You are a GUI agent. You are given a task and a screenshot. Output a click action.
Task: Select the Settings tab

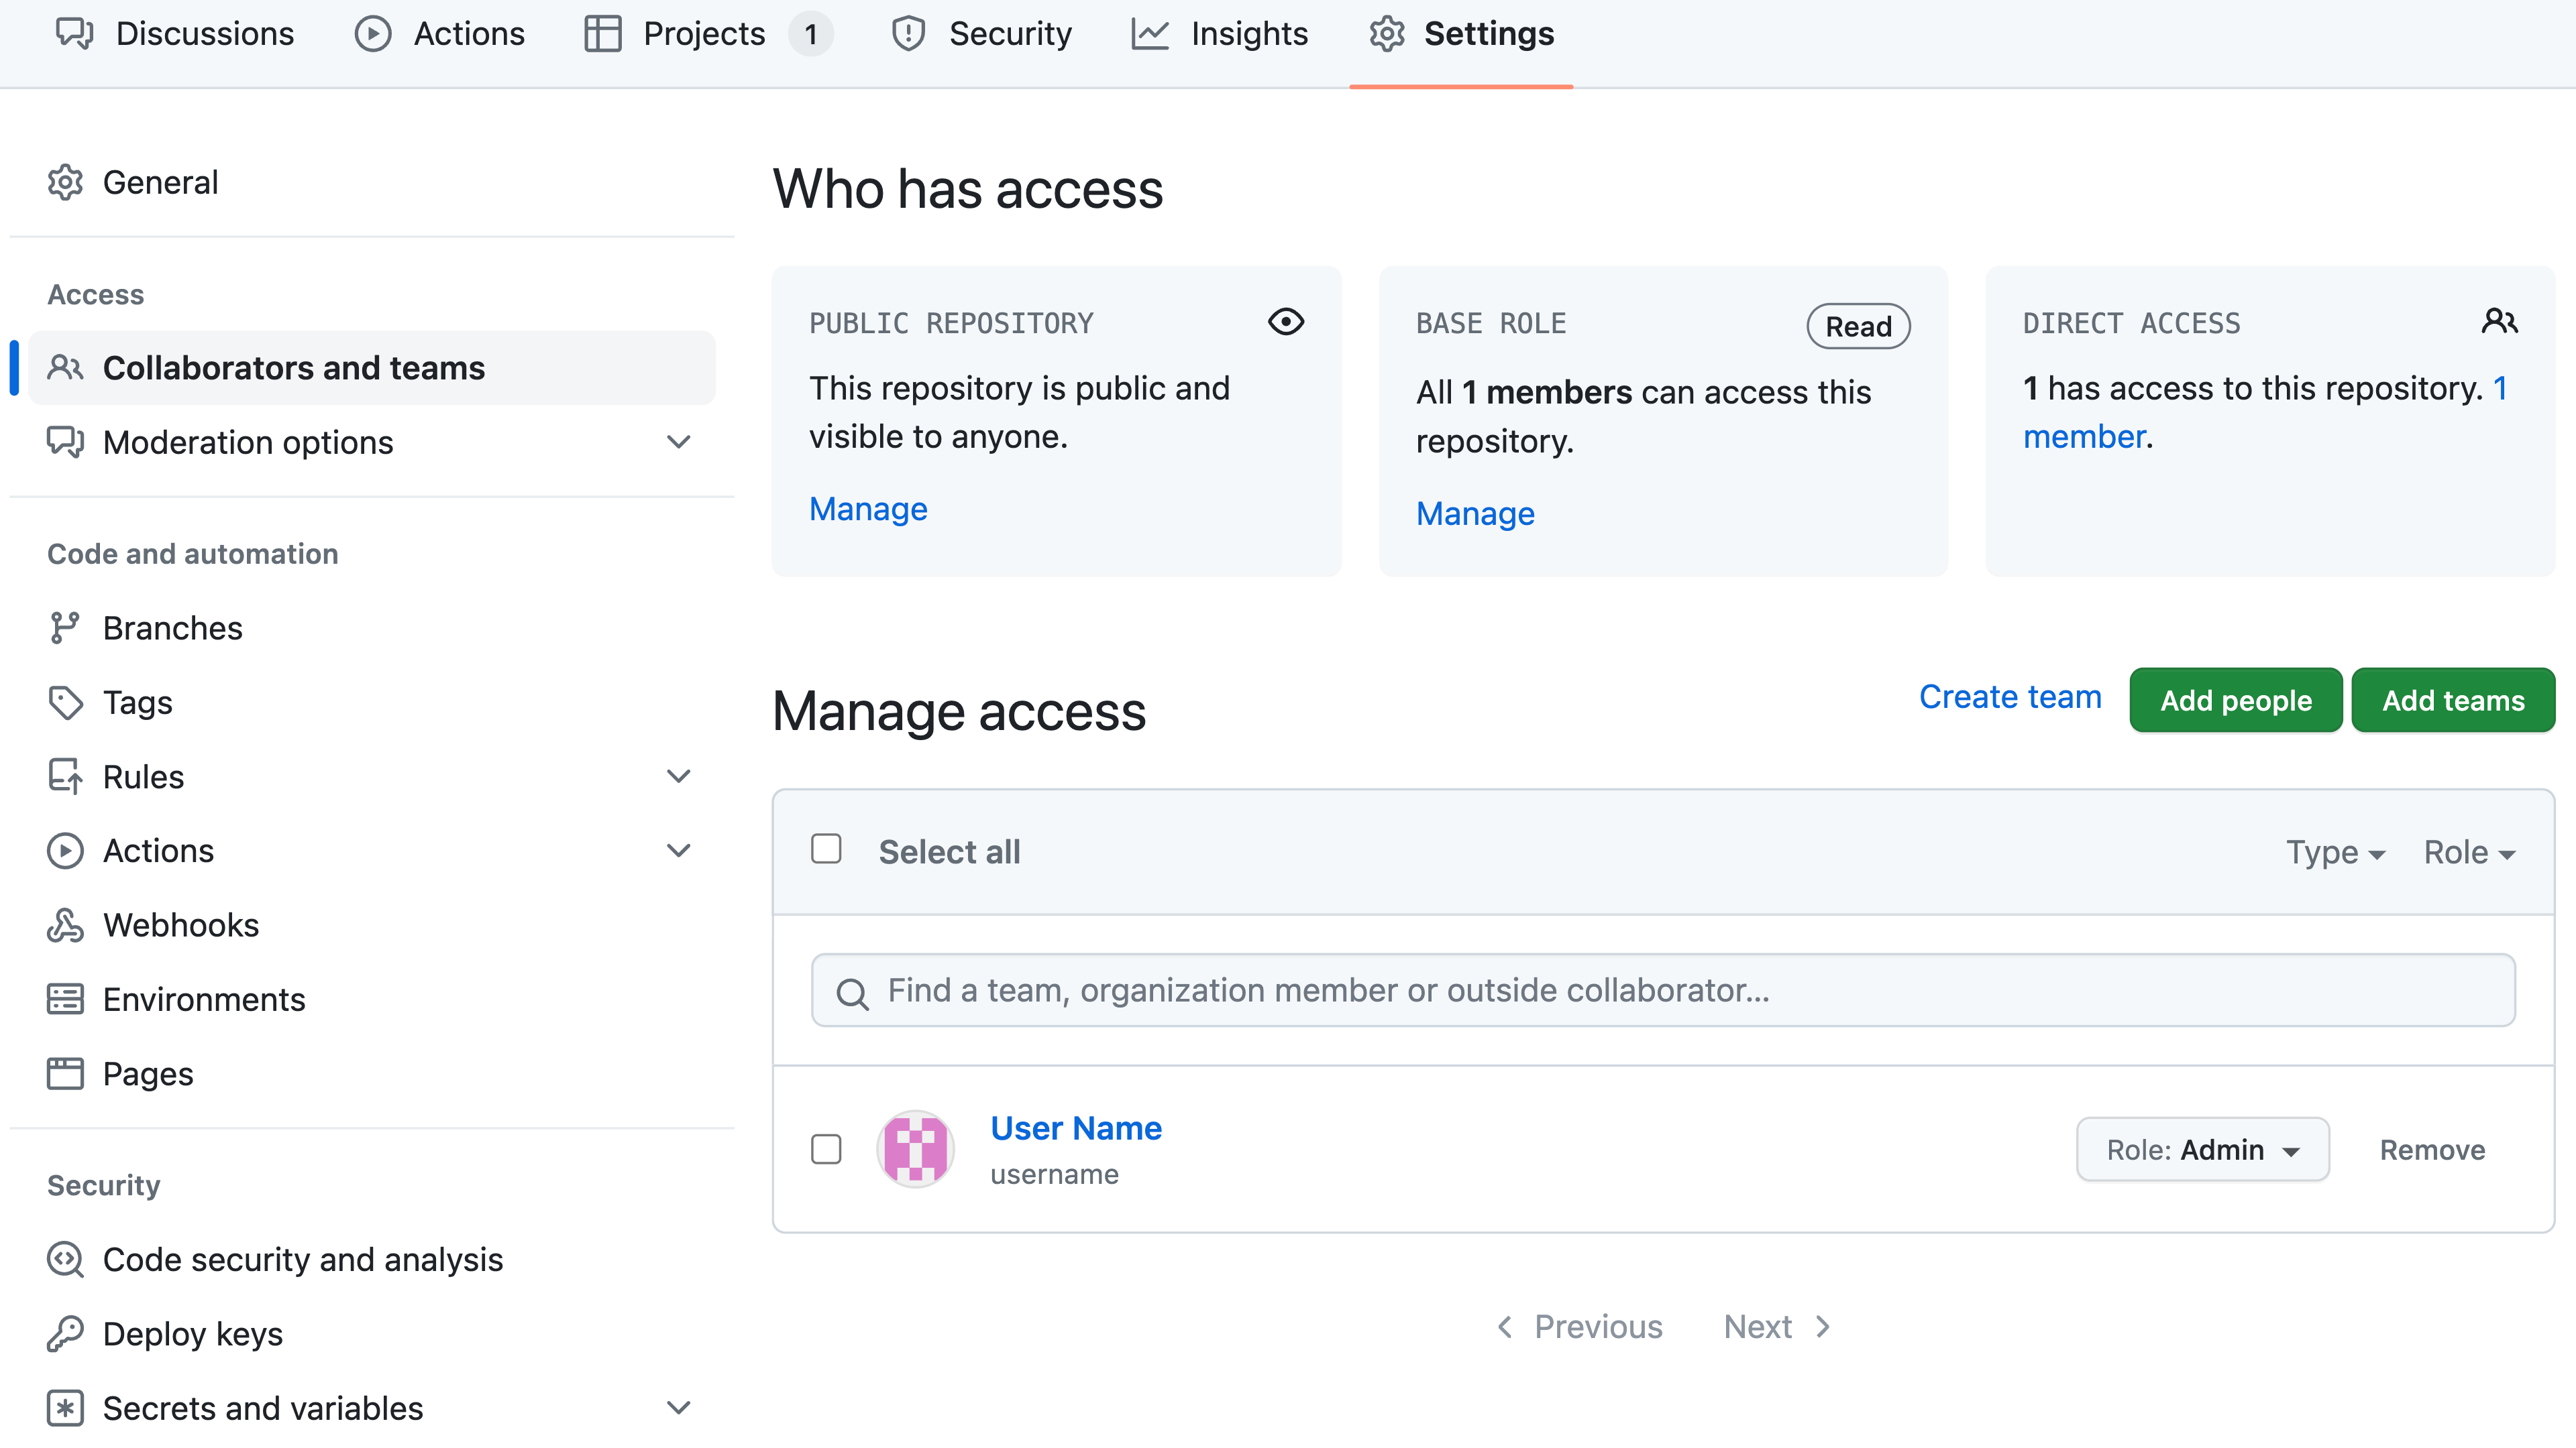(x=1462, y=33)
